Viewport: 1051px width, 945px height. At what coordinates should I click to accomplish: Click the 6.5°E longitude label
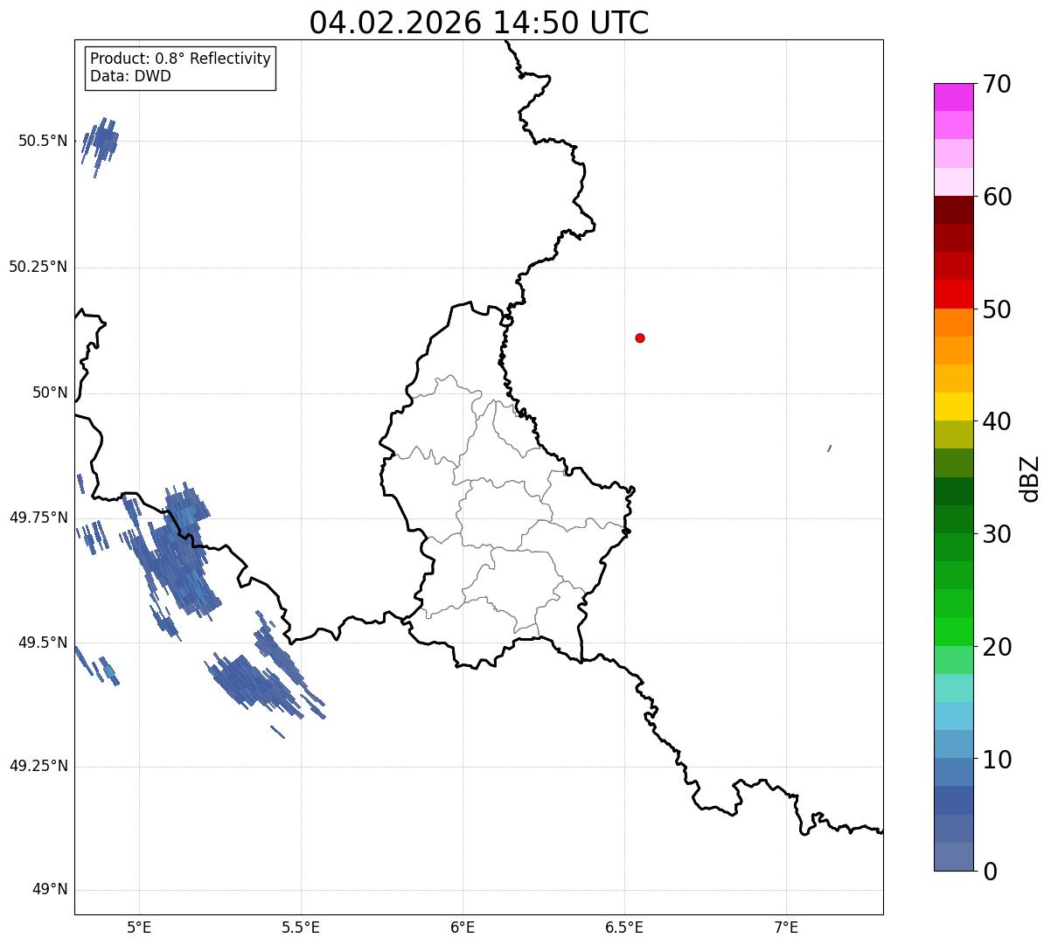[x=624, y=927]
